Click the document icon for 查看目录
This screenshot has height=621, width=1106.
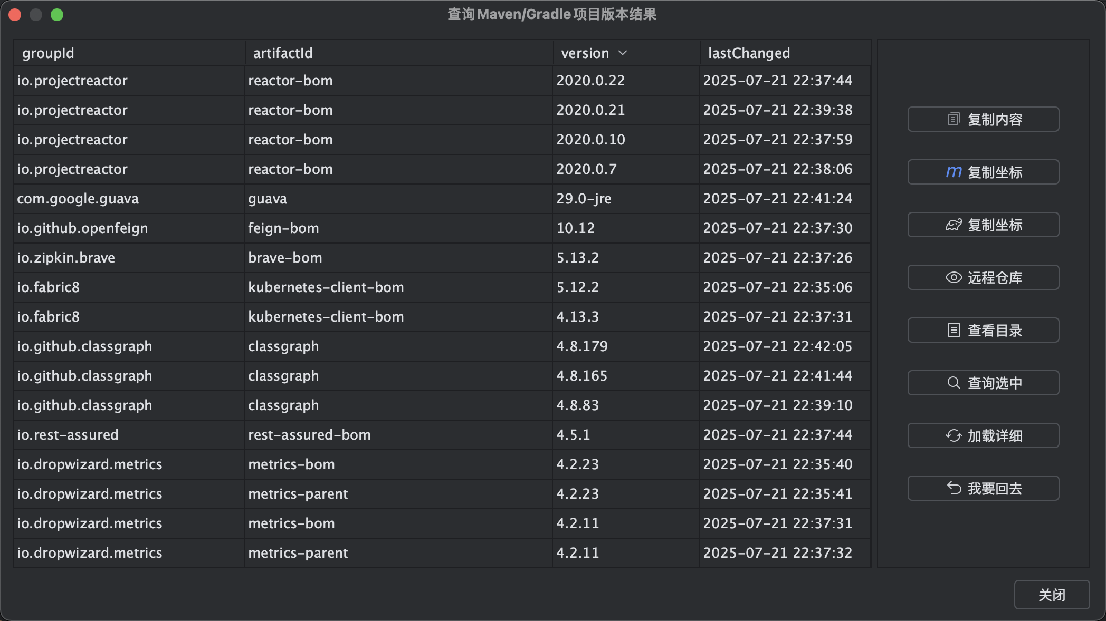pos(953,330)
